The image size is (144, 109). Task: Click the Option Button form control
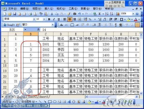pos(88,25)
